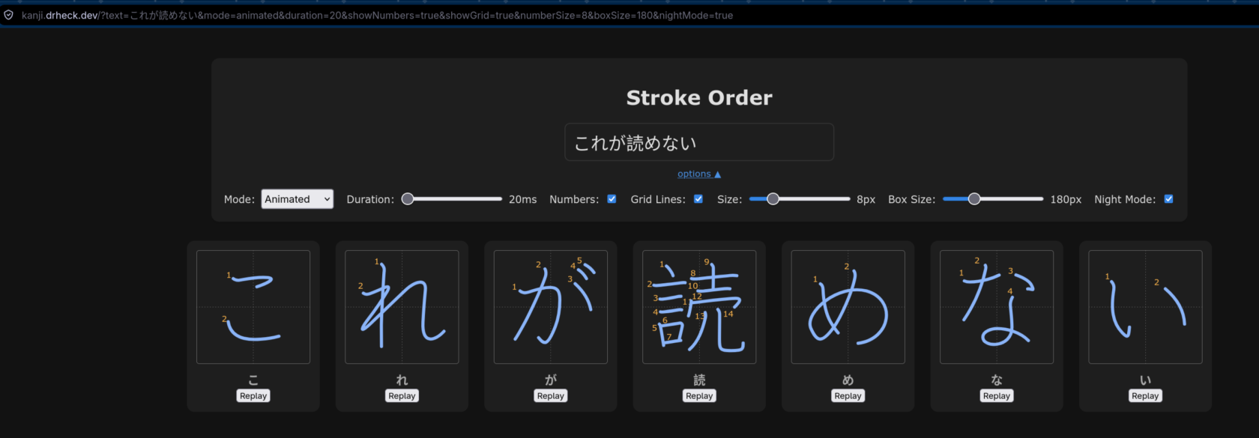Disable the Night Mode checkbox
The image size is (1259, 438).
(x=1168, y=199)
